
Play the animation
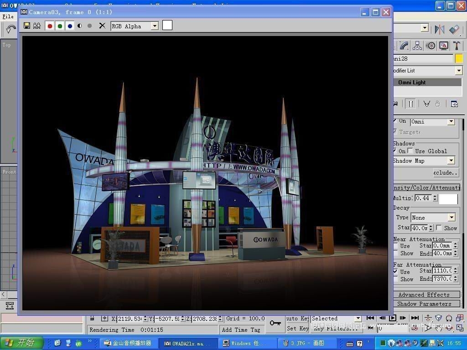tap(393, 318)
